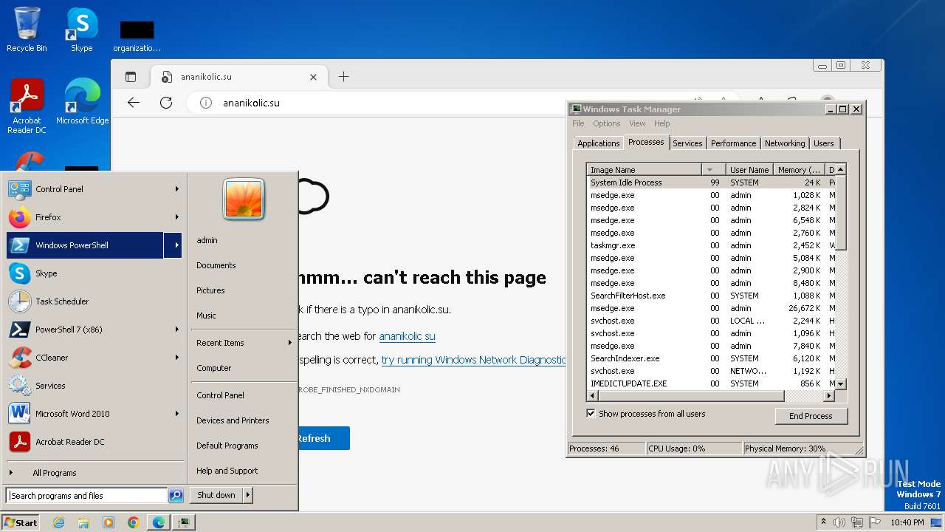Expand Firefox jump list arrow

[177, 217]
